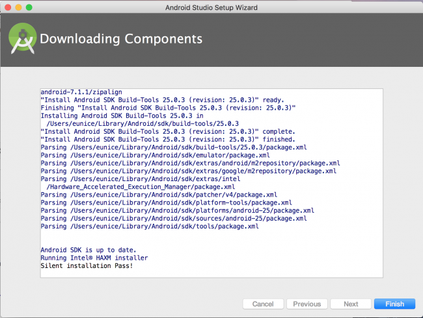
Task: Click the Downloading Components heading
Action: (121, 39)
